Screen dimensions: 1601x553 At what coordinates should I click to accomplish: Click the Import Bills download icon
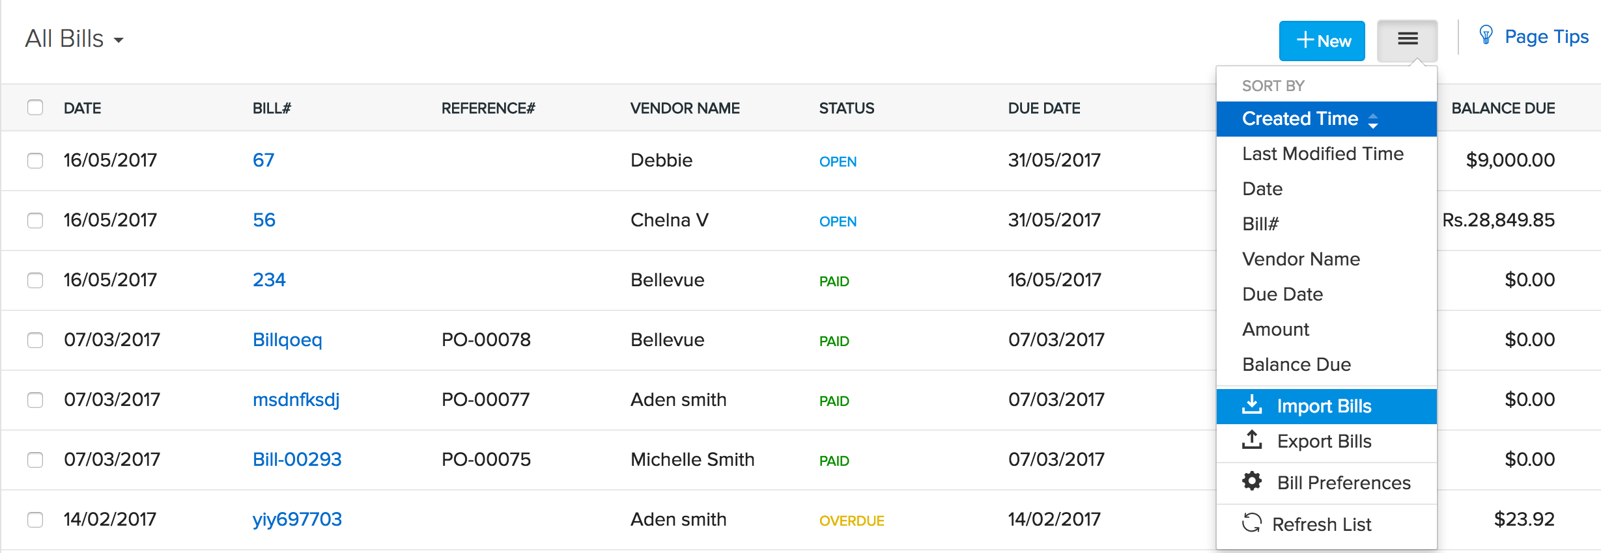tap(1252, 405)
